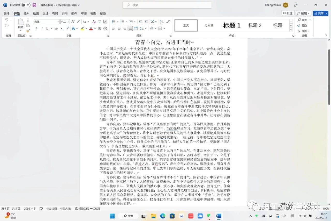Click the sort A-Z icon

(x=161, y=22)
